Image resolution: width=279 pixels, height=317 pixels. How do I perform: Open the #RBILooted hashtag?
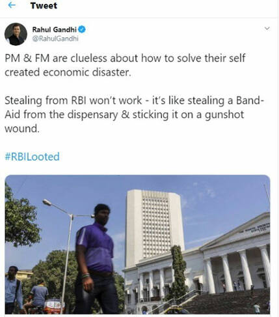pos(32,157)
